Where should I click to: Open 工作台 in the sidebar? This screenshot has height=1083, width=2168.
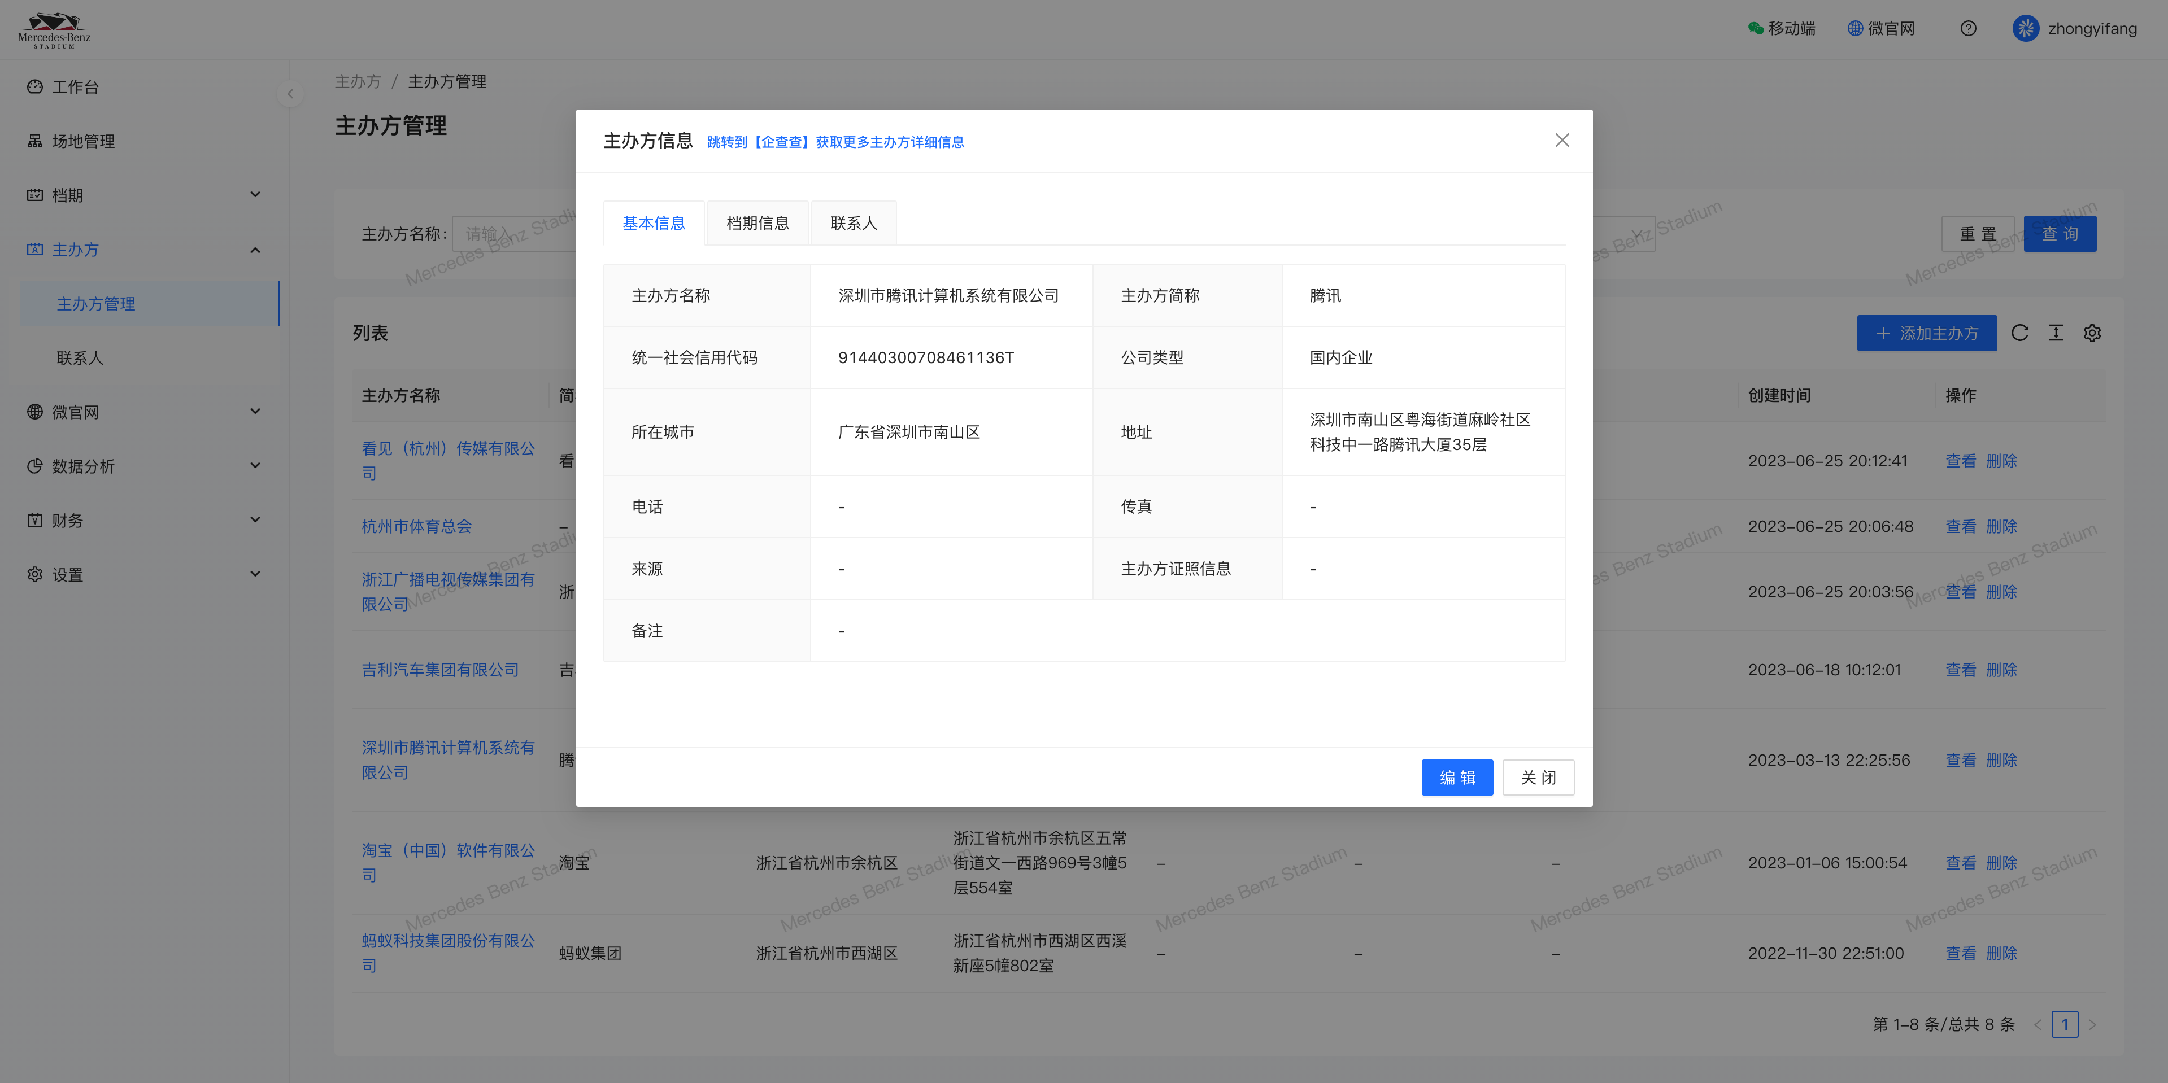pos(76,86)
